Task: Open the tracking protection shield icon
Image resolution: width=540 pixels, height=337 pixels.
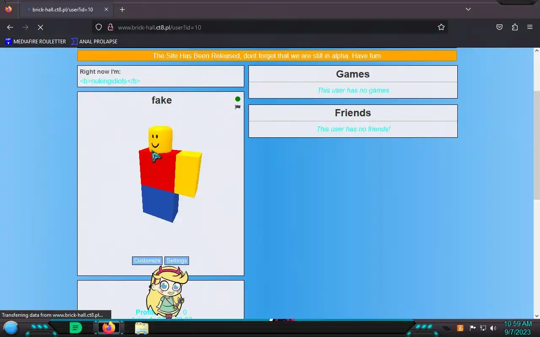Action: coord(99,27)
